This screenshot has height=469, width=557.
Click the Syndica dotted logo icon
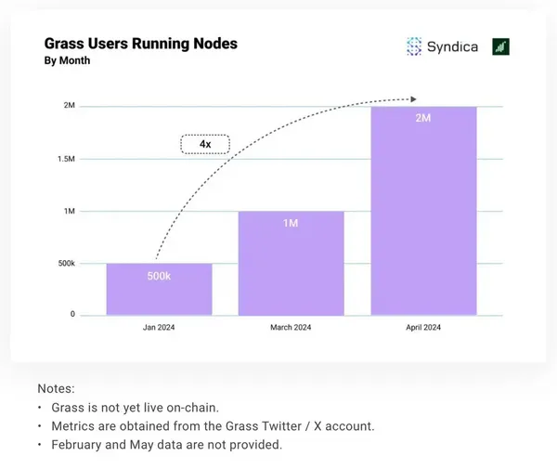coord(414,46)
